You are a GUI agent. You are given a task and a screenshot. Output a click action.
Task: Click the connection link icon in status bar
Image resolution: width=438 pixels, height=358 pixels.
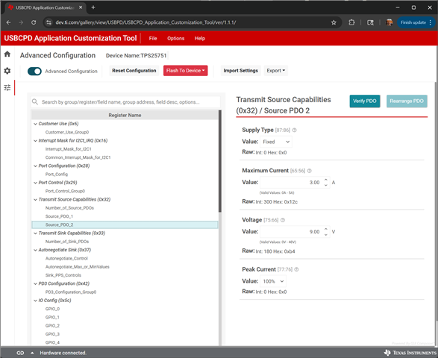(20, 353)
